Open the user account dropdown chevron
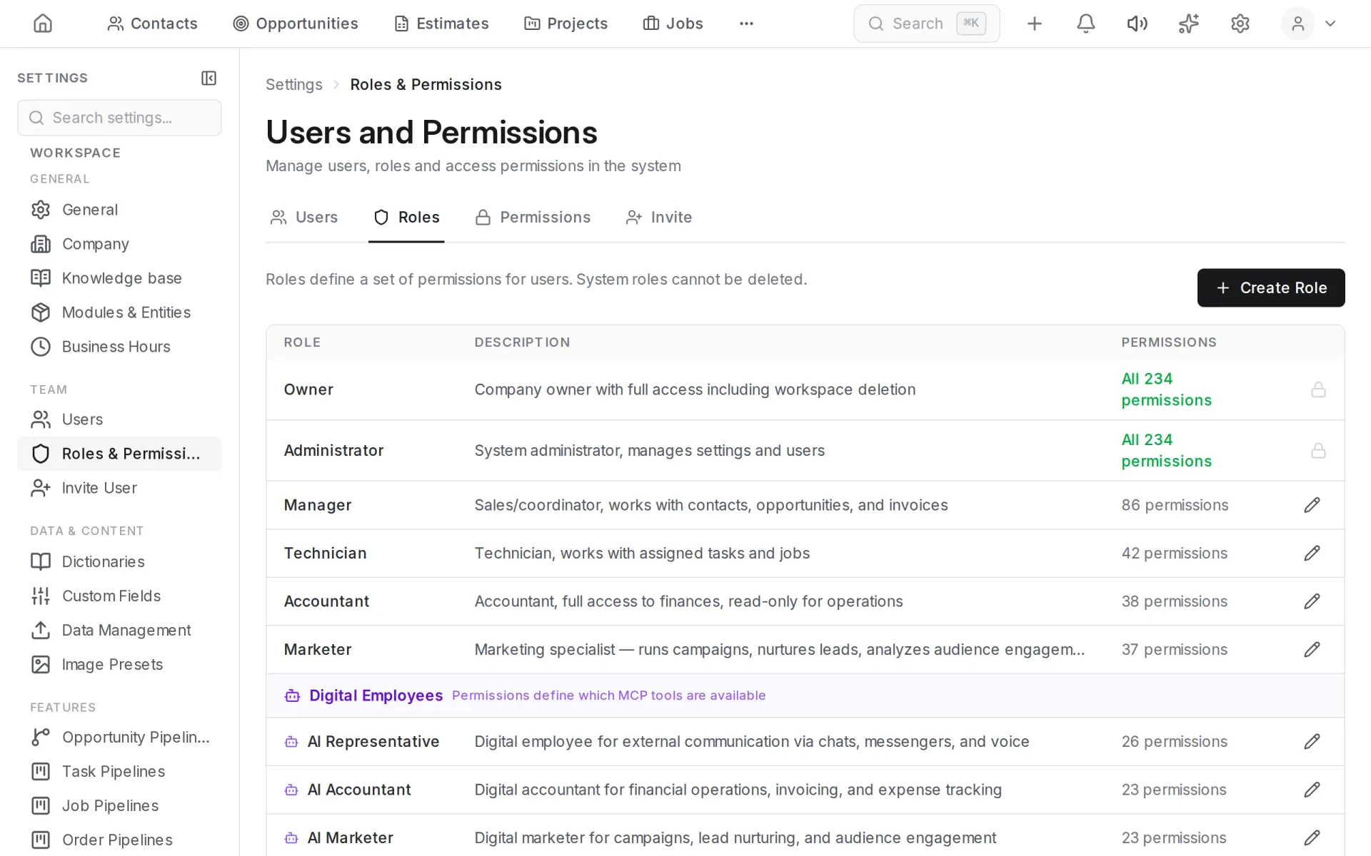 click(1330, 24)
